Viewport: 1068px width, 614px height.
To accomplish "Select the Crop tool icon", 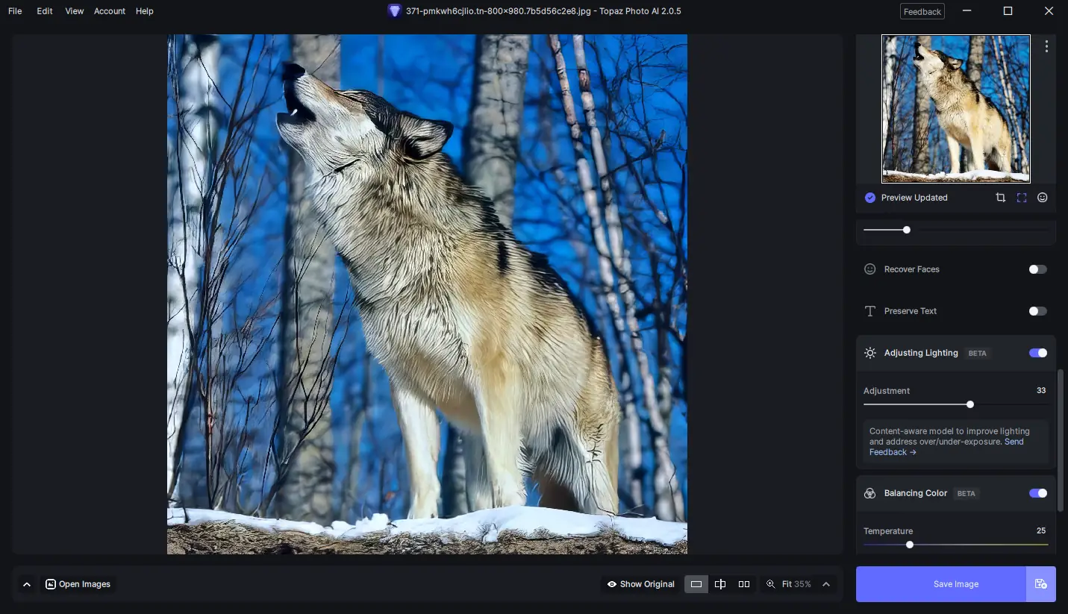I will 1000,198.
